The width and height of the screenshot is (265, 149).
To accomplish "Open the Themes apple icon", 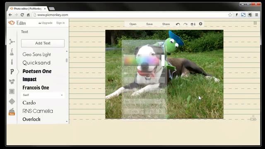I will (12, 112).
